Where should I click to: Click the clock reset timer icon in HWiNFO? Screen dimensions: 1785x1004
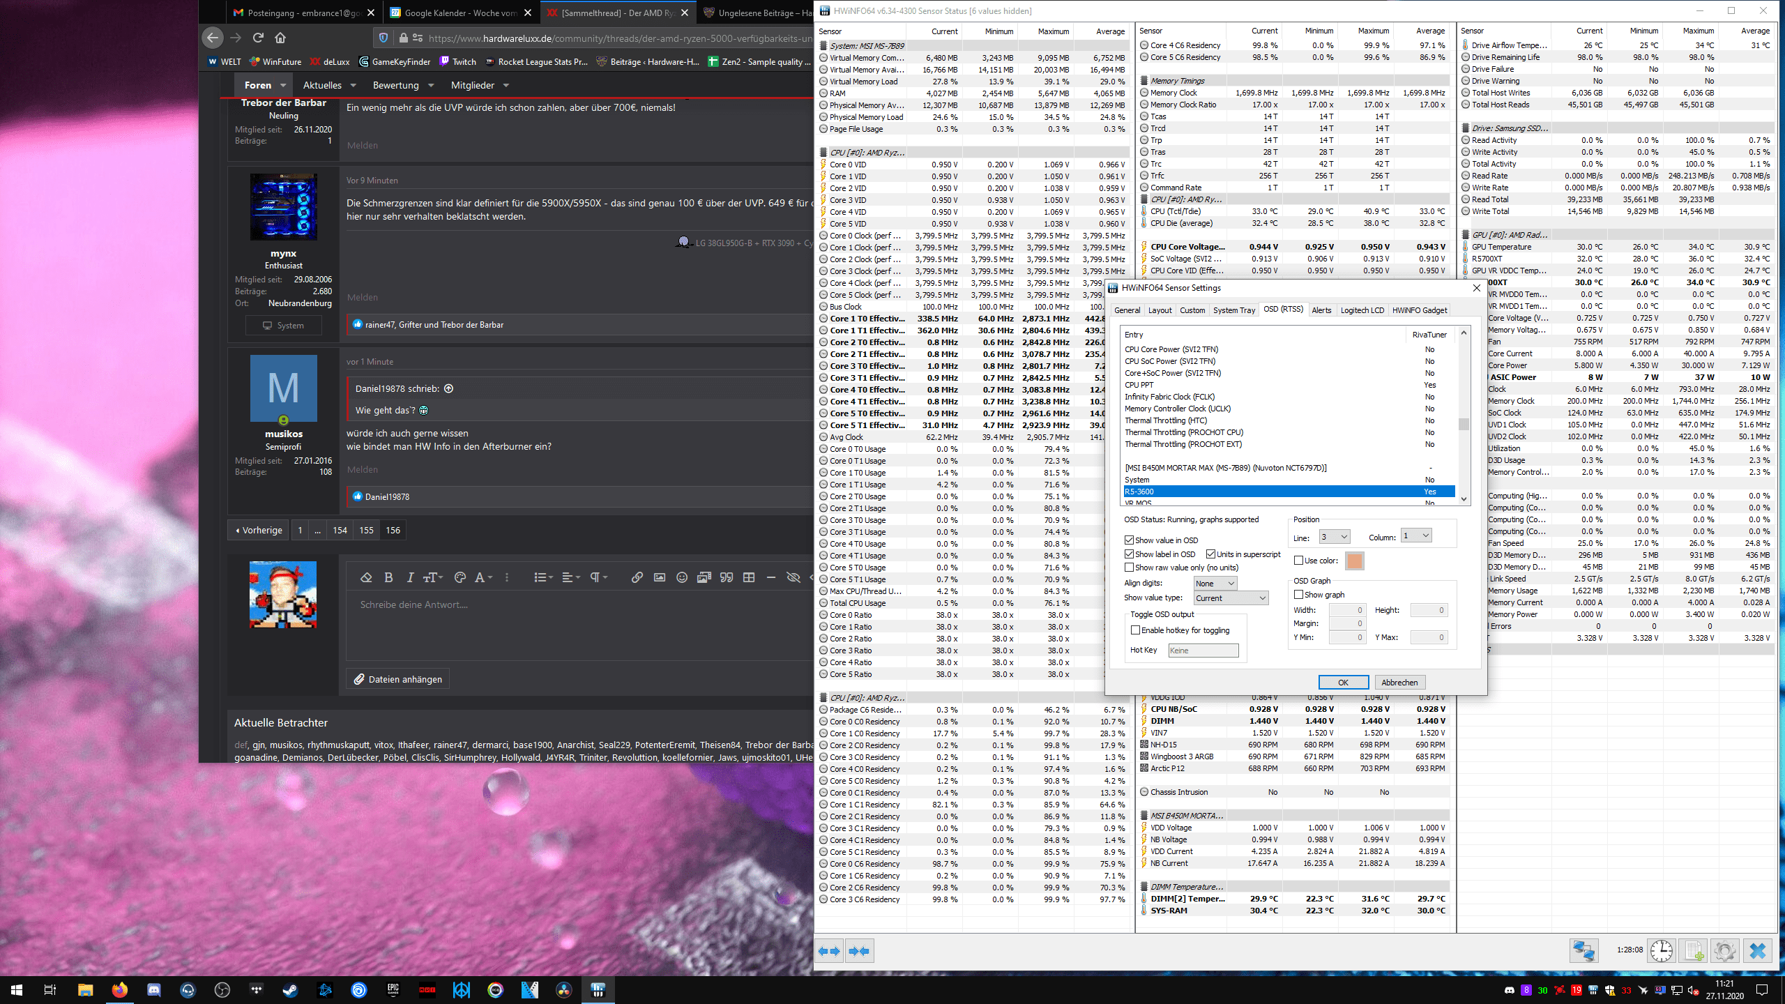click(x=1662, y=950)
